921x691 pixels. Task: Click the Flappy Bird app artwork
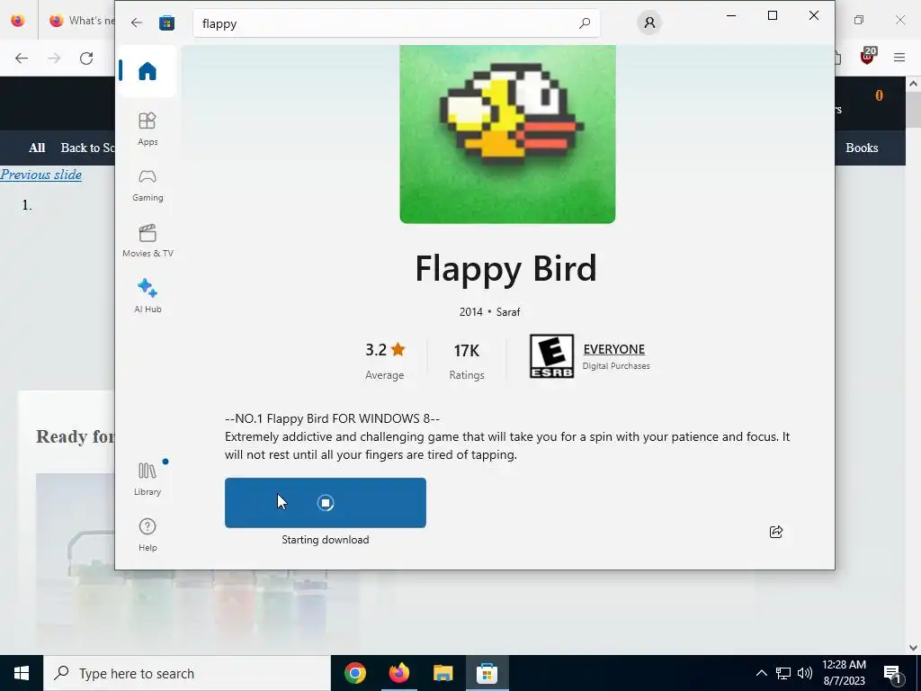pyautogui.click(x=507, y=134)
